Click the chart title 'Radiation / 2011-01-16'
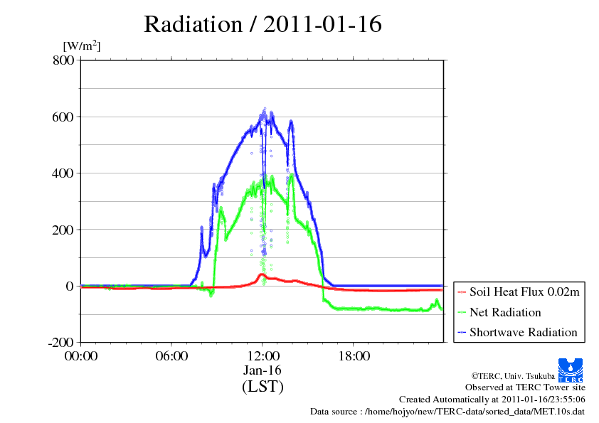The width and height of the screenshot is (599, 423). tap(263, 24)
